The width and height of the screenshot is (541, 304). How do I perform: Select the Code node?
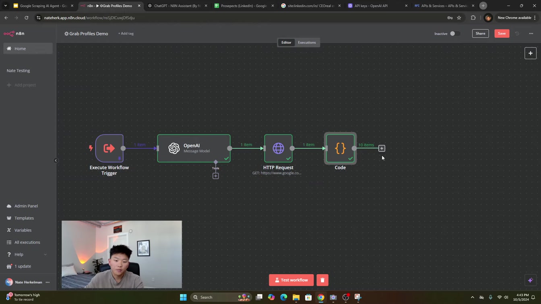tap(340, 148)
